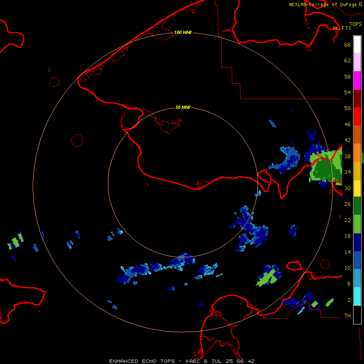Click the [K FT] units label
This screenshot has width=364, height=364.
point(342,28)
